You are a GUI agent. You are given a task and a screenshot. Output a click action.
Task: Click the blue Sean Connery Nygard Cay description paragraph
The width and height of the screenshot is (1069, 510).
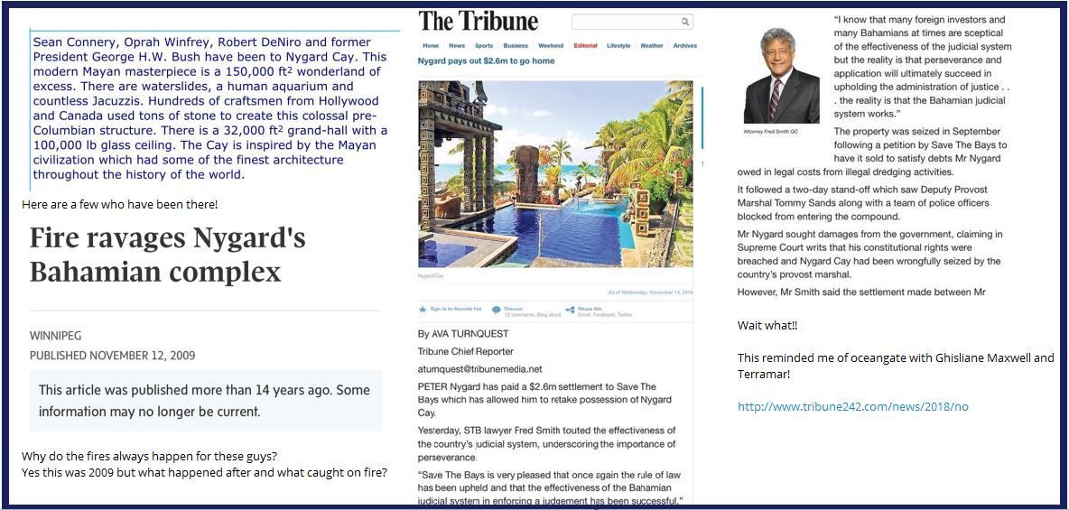click(x=211, y=107)
